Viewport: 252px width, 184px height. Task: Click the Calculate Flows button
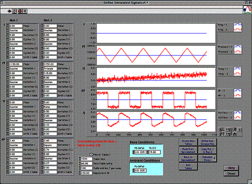207,158
